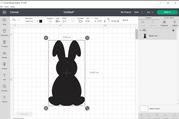The height and width of the screenshot is (119, 179).
Task: Switch to the Layers tab
Action: (x=148, y=18)
